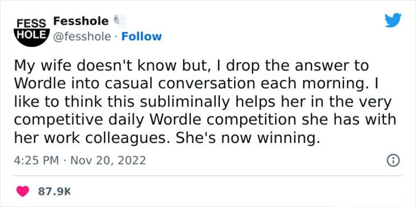Open the 4:25 PM timestamp
This screenshot has height=207, width=416.
37,160
